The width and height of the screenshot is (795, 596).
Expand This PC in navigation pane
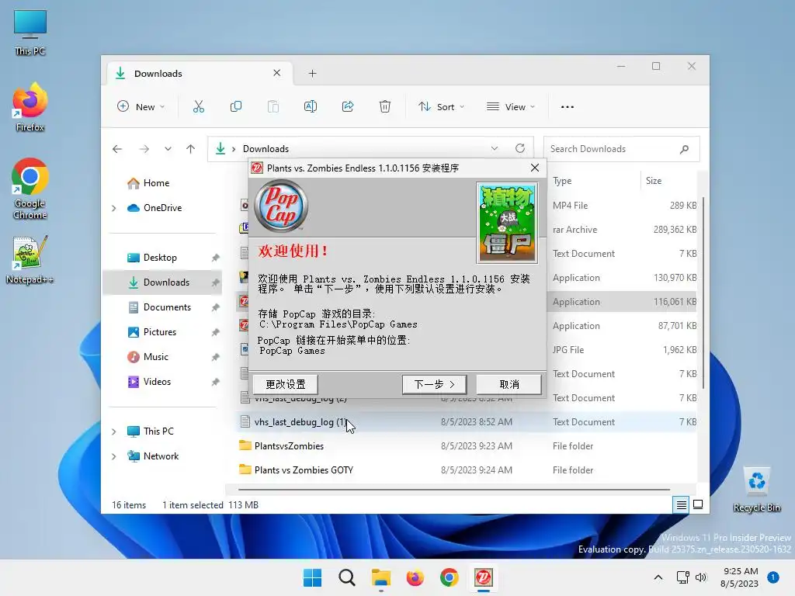click(114, 431)
